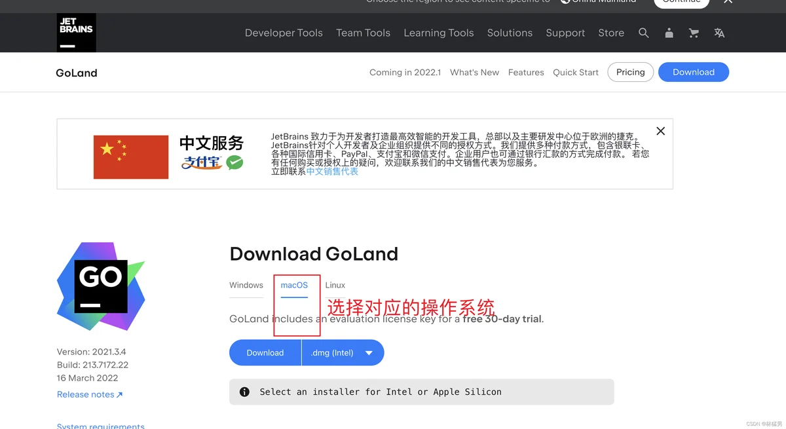Viewport: 786px width, 429px height.
Task: Click the Alipay payment logo
Action: 202,162
